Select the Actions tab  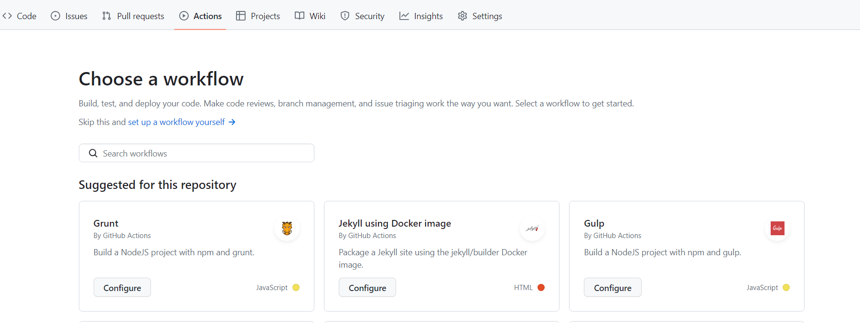(201, 16)
